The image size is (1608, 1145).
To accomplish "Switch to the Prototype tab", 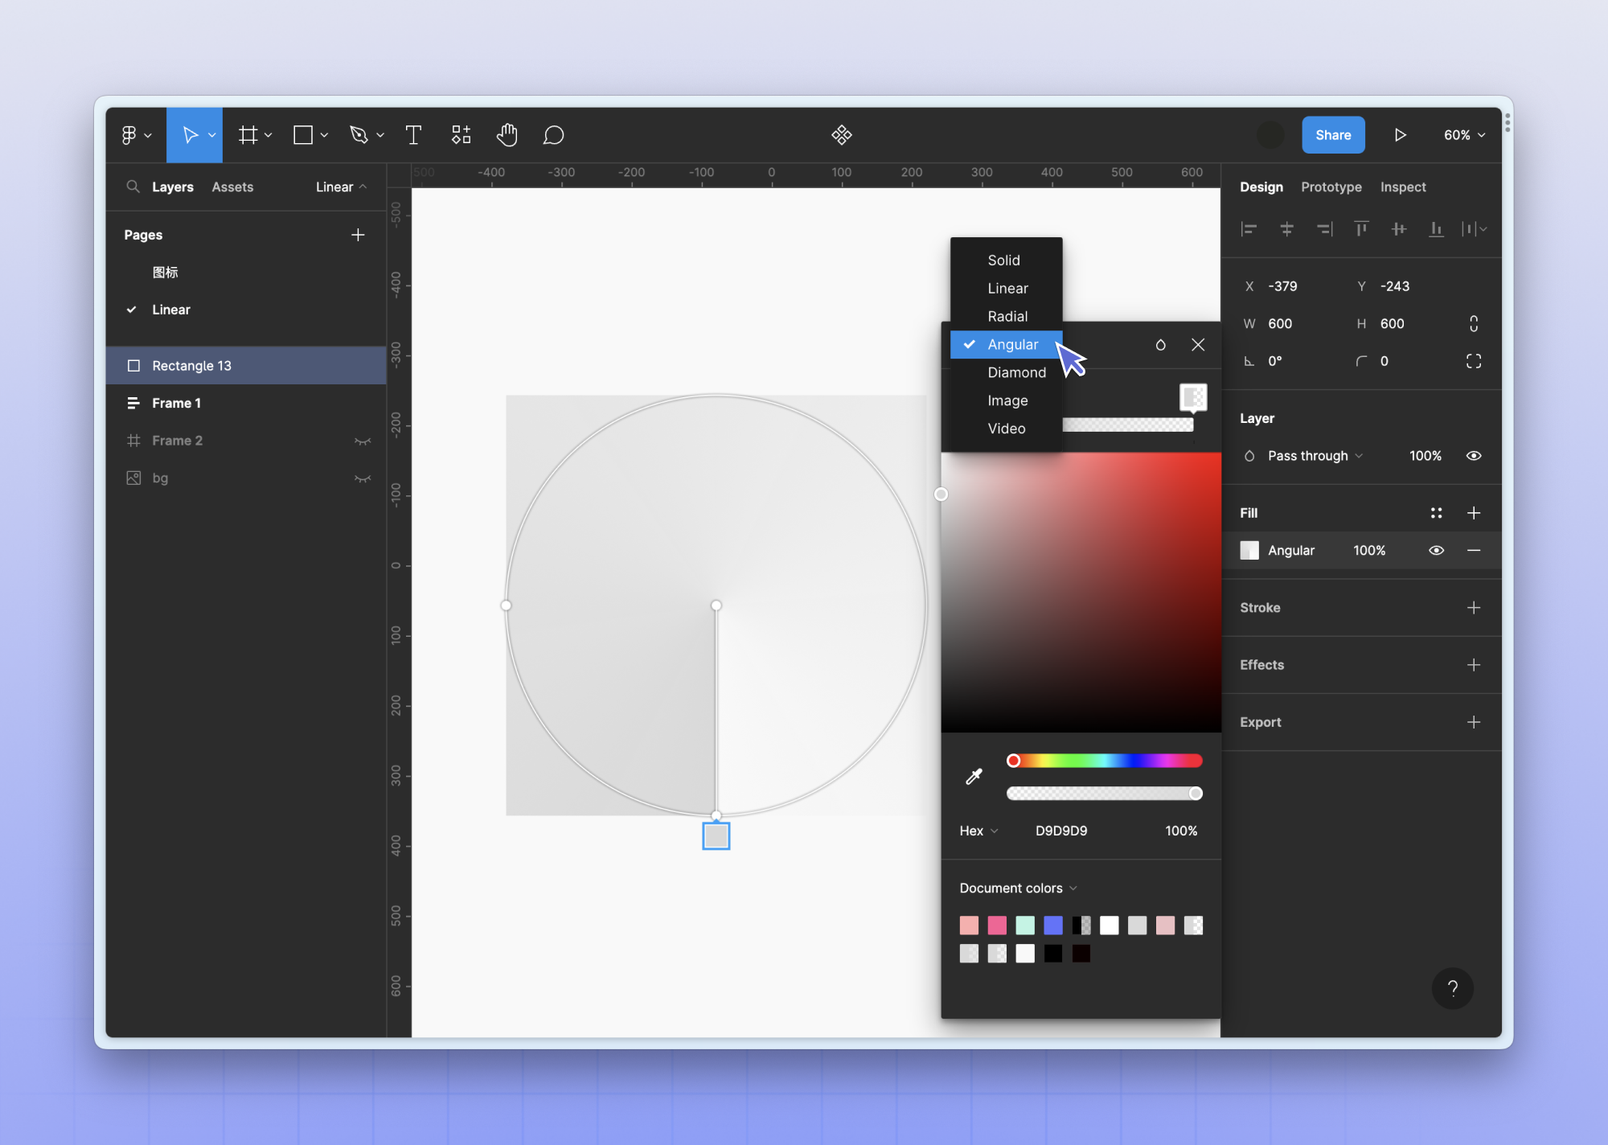I will [1331, 187].
